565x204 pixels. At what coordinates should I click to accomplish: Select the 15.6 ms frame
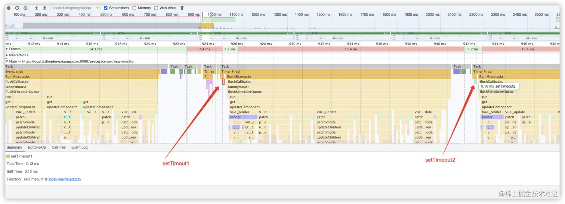click(x=351, y=49)
